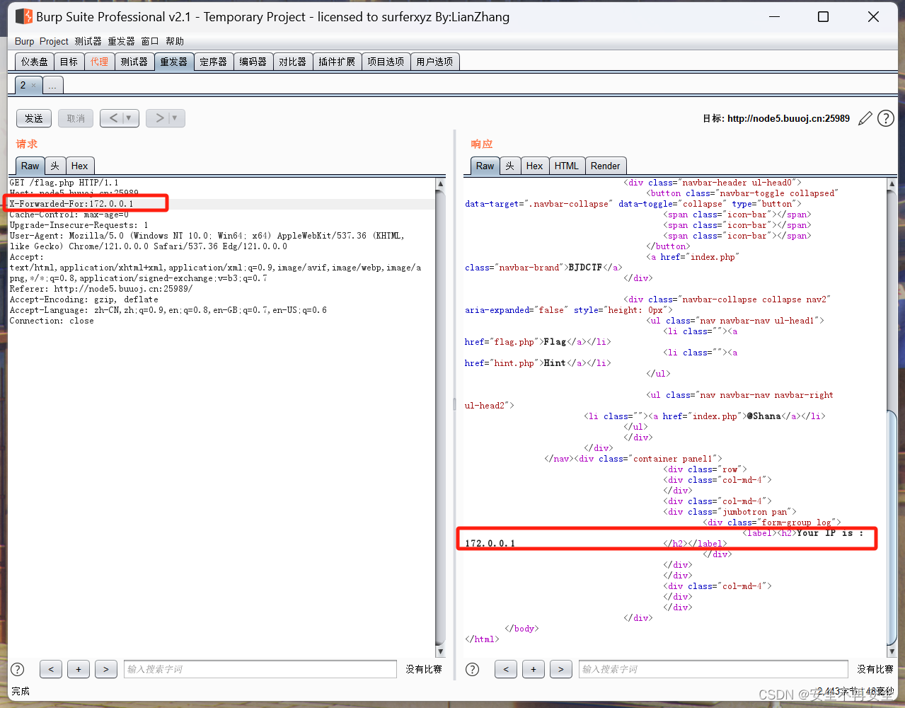Viewport: 905px width, 708px height.
Task: Open the 测试器 menu in the menu bar
Action: pyautogui.click(x=88, y=41)
